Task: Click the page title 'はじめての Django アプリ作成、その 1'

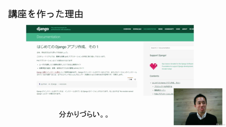Action: coord(67,47)
